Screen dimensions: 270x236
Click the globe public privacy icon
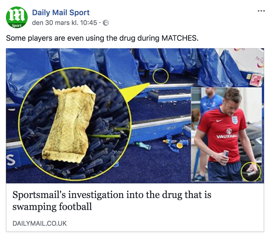(x=106, y=23)
